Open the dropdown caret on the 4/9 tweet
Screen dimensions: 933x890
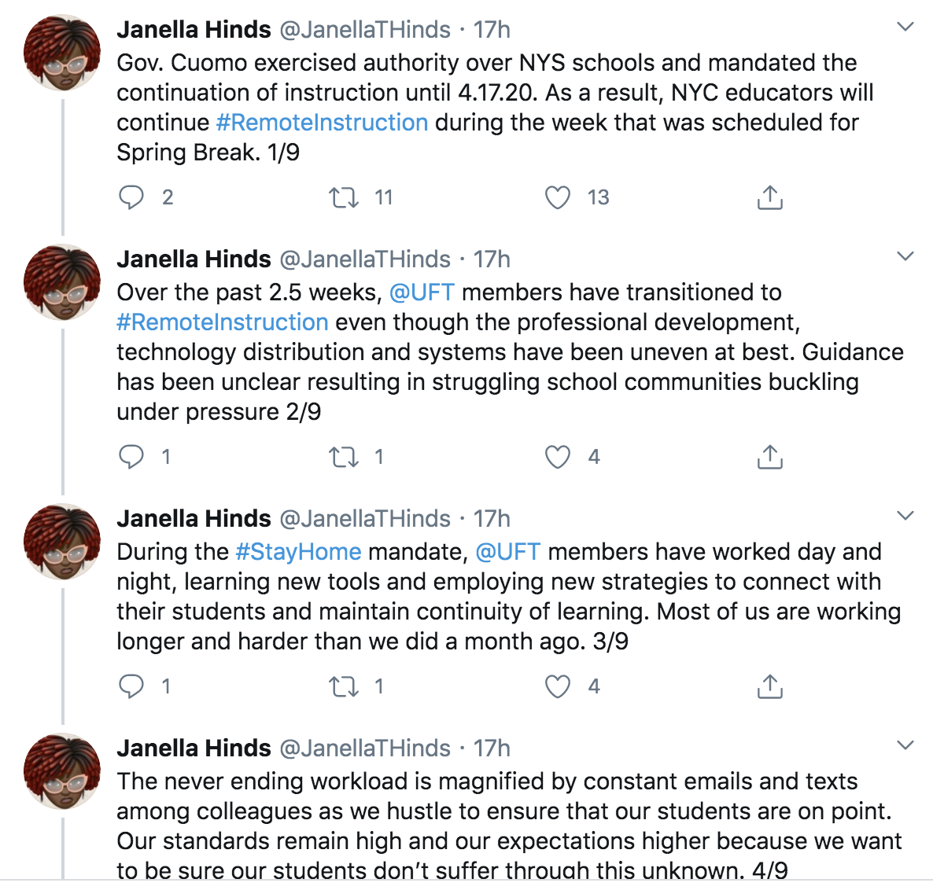coord(905,745)
